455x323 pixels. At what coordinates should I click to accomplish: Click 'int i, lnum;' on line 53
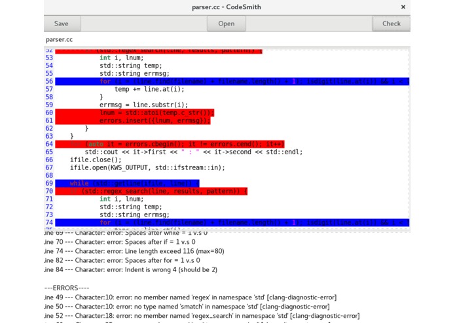coord(122,58)
